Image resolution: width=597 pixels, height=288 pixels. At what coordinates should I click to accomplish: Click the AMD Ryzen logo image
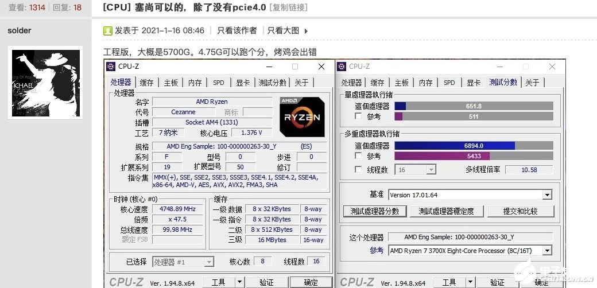tap(303, 117)
